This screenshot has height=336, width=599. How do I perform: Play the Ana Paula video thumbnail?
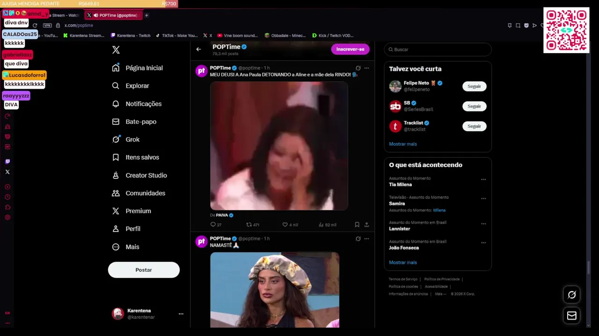[x=279, y=146]
